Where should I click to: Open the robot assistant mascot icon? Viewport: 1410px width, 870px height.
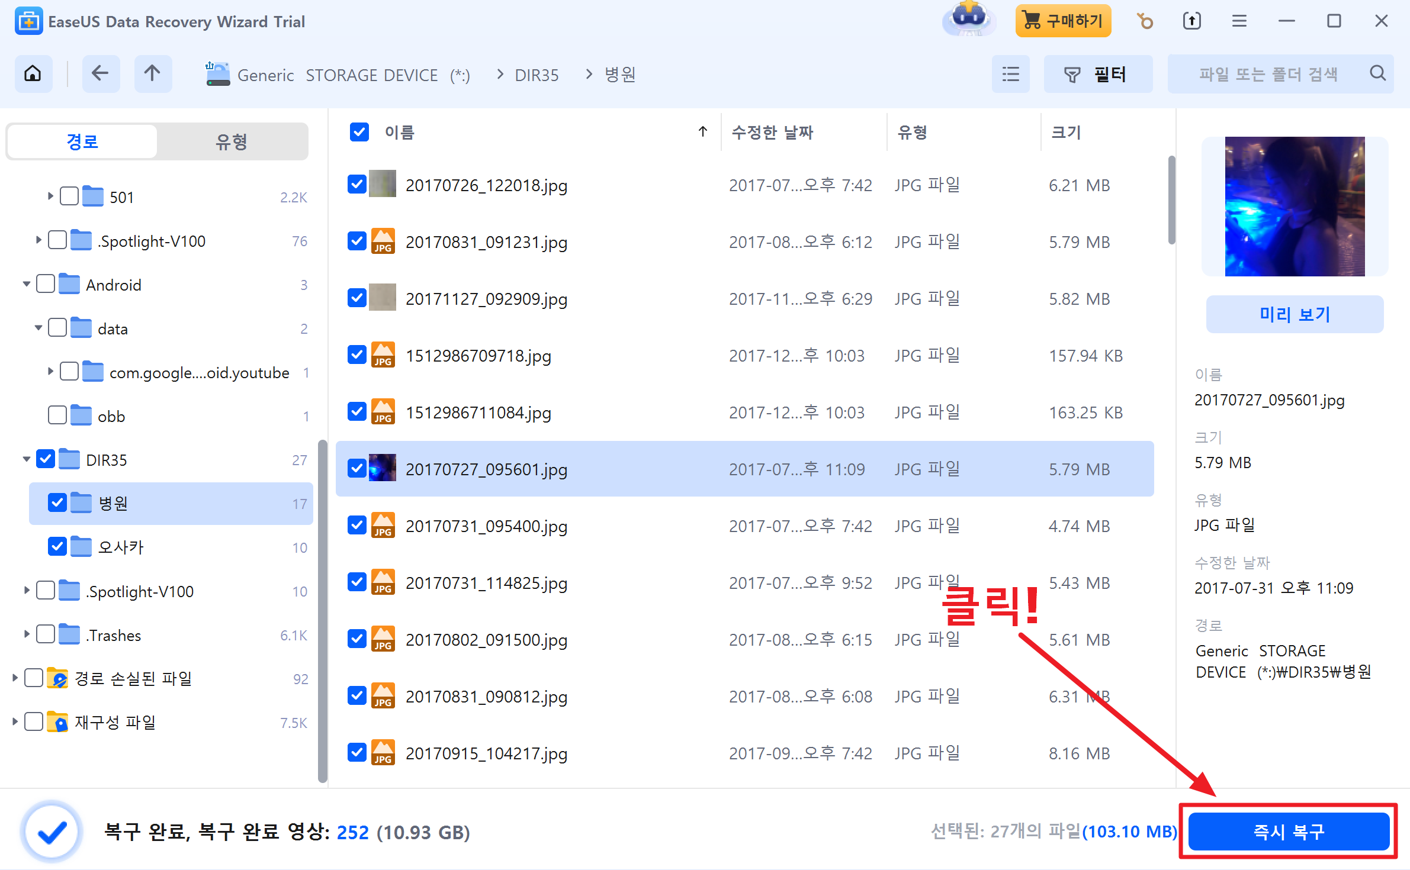[x=969, y=20]
